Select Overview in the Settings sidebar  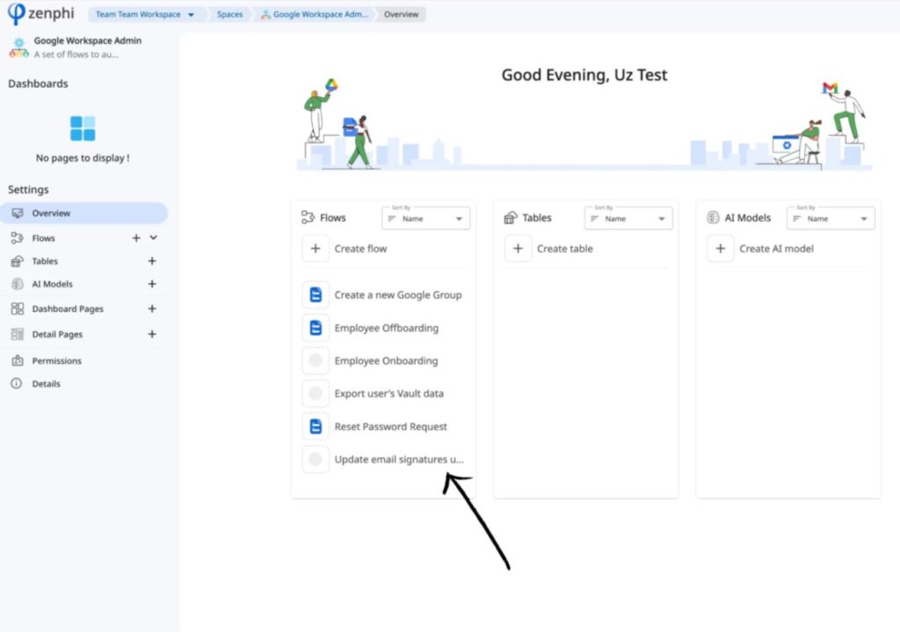(83, 213)
